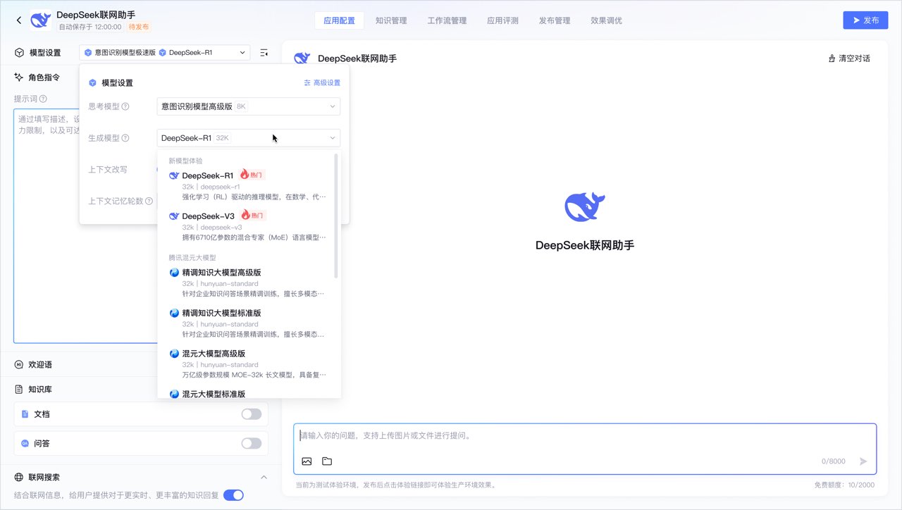The width and height of the screenshot is (902, 510).
Task: Click the 热门 badge beside DeepSeek-R1
Action: tap(252, 175)
